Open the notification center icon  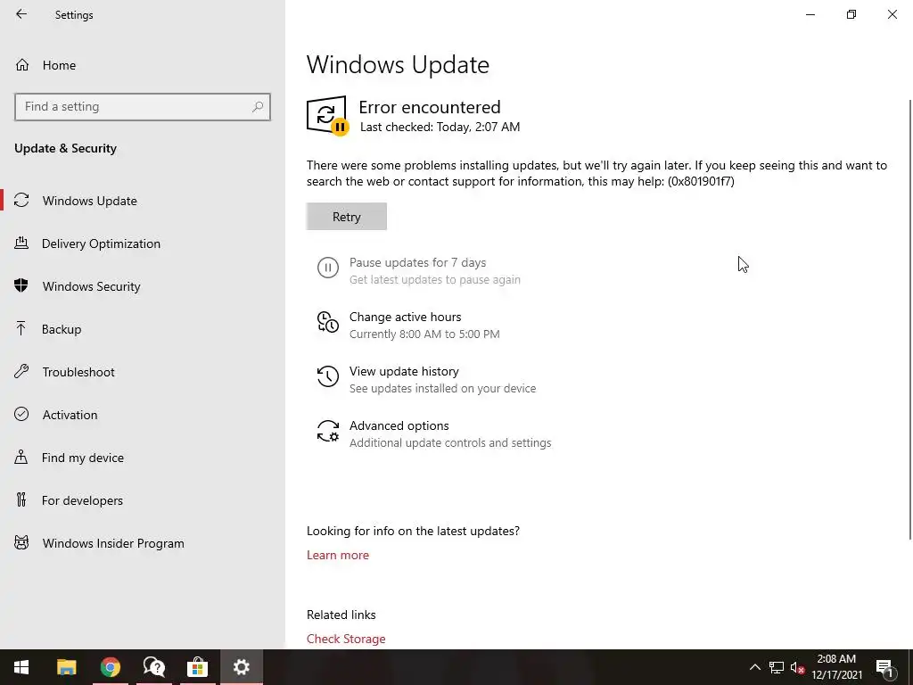coord(884,667)
